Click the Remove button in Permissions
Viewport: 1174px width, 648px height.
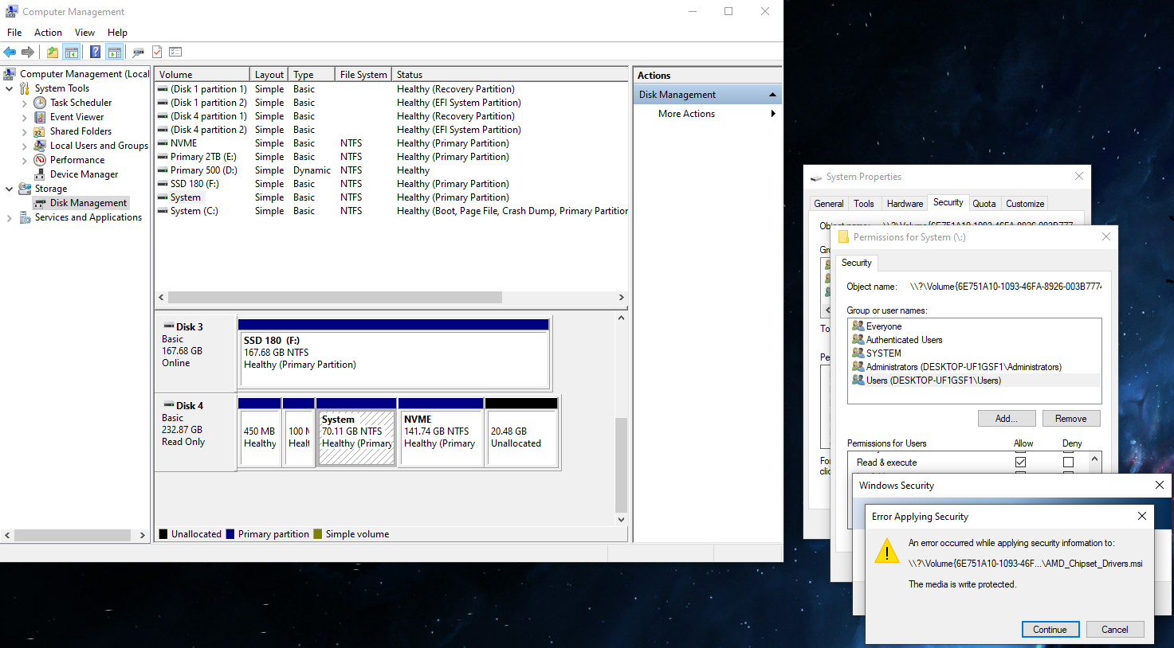coord(1070,418)
